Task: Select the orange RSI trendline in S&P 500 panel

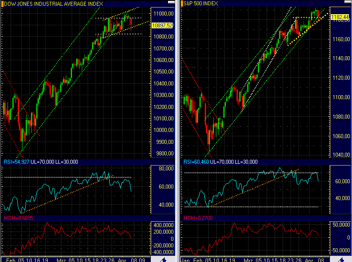Action: click(x=254, y=188)
